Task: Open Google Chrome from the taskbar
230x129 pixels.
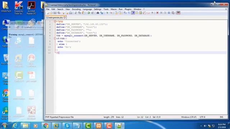Action: pyautogui.click(x=46, y=126)
